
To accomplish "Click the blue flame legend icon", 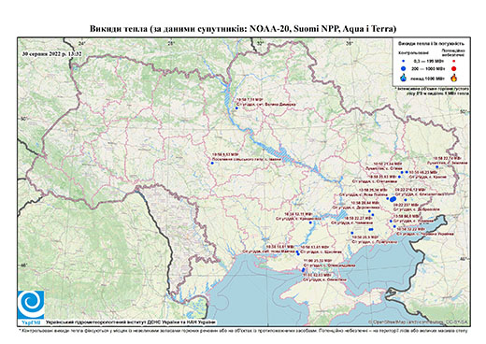I will tap(404, 78).
